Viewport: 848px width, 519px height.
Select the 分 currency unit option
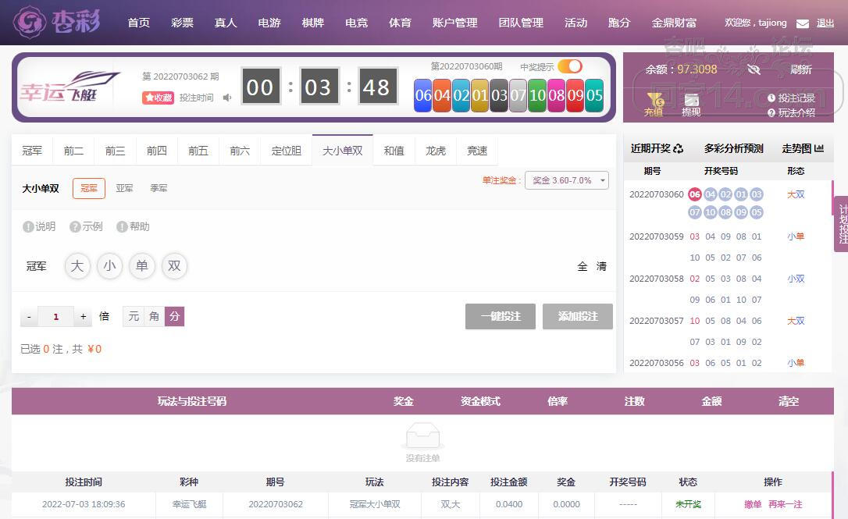tap(174, 316)
